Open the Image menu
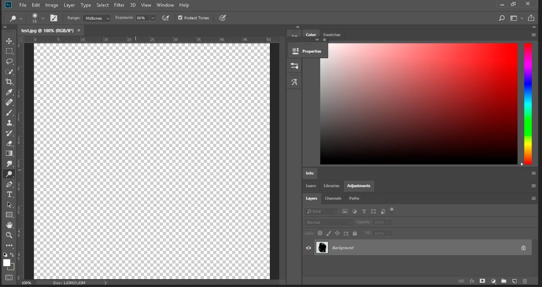Screen dimensions: 542x287 [51, 5]
